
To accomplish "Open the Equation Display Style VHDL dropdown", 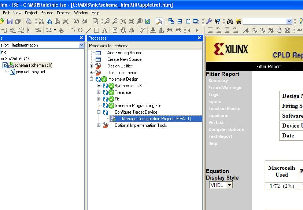I will point(229,185).
